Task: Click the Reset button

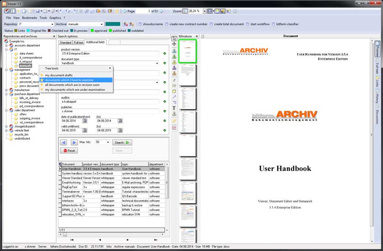Action: tap(69, 151)
